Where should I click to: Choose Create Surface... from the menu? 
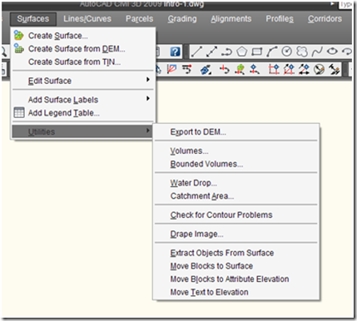coord(83,36)
